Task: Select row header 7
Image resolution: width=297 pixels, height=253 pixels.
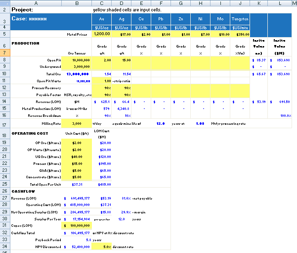Action: [x=4, y=53]
